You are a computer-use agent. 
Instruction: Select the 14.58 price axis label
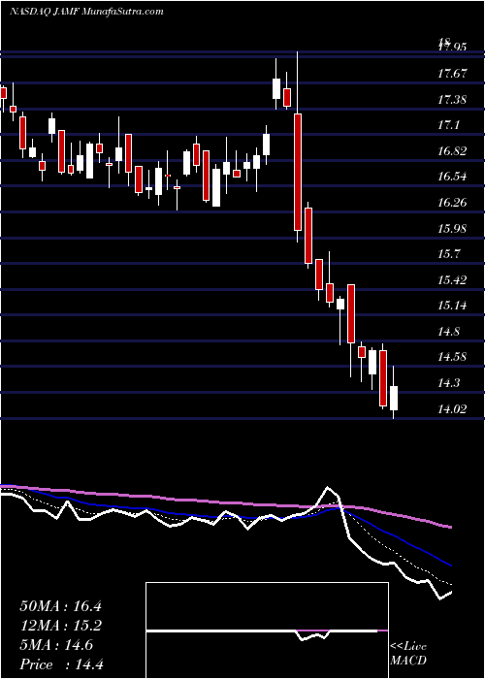tap(453, 357)
